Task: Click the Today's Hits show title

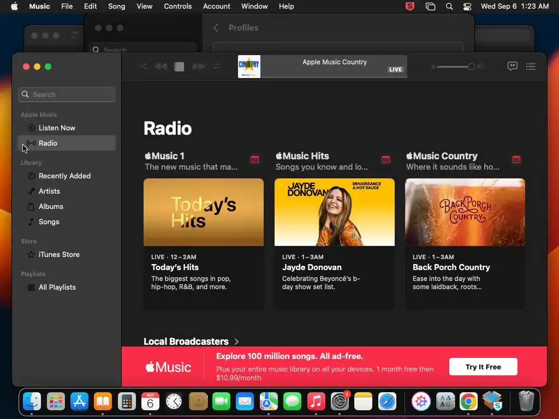Action: (175, 267)
